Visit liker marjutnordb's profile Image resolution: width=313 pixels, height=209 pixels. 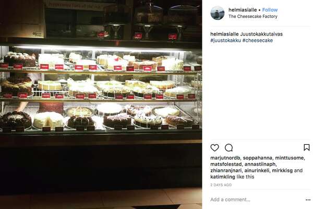(225, 158)
